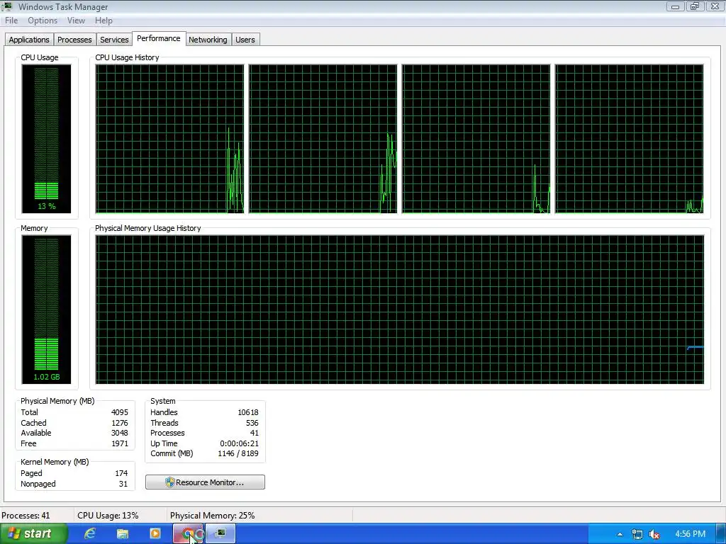Screen dimensions: 726x544
Task: Click the Total physical memory value 4095
Action: [x=119, y=412]
